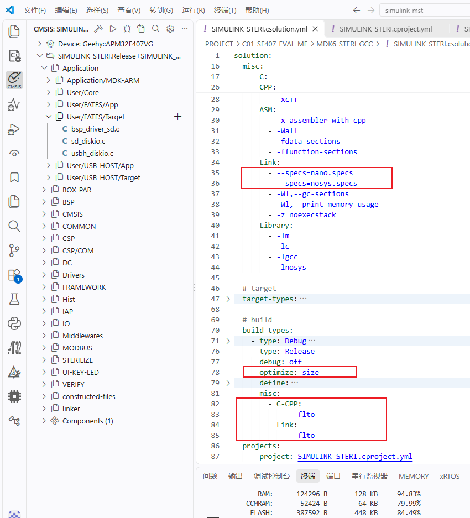This screenshot has height=518, width=470.
Task: Open Extensions view with update badge
Action: [x=14, y=275]
